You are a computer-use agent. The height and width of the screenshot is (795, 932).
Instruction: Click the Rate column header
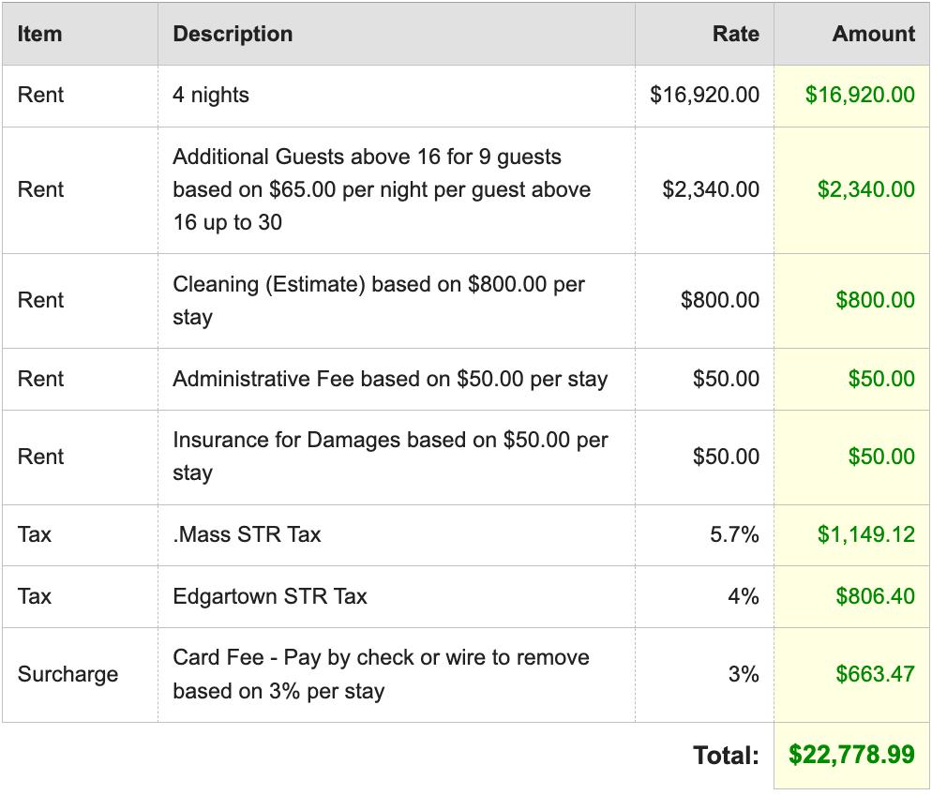click(735, 34)
